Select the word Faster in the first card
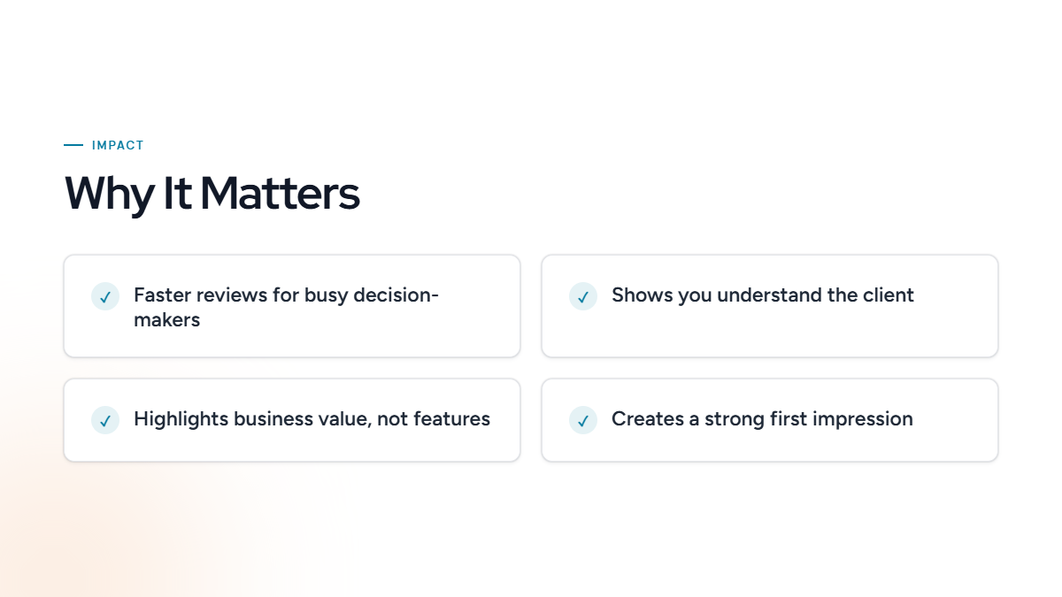The image size is (1062, 597). pos(163,295)
